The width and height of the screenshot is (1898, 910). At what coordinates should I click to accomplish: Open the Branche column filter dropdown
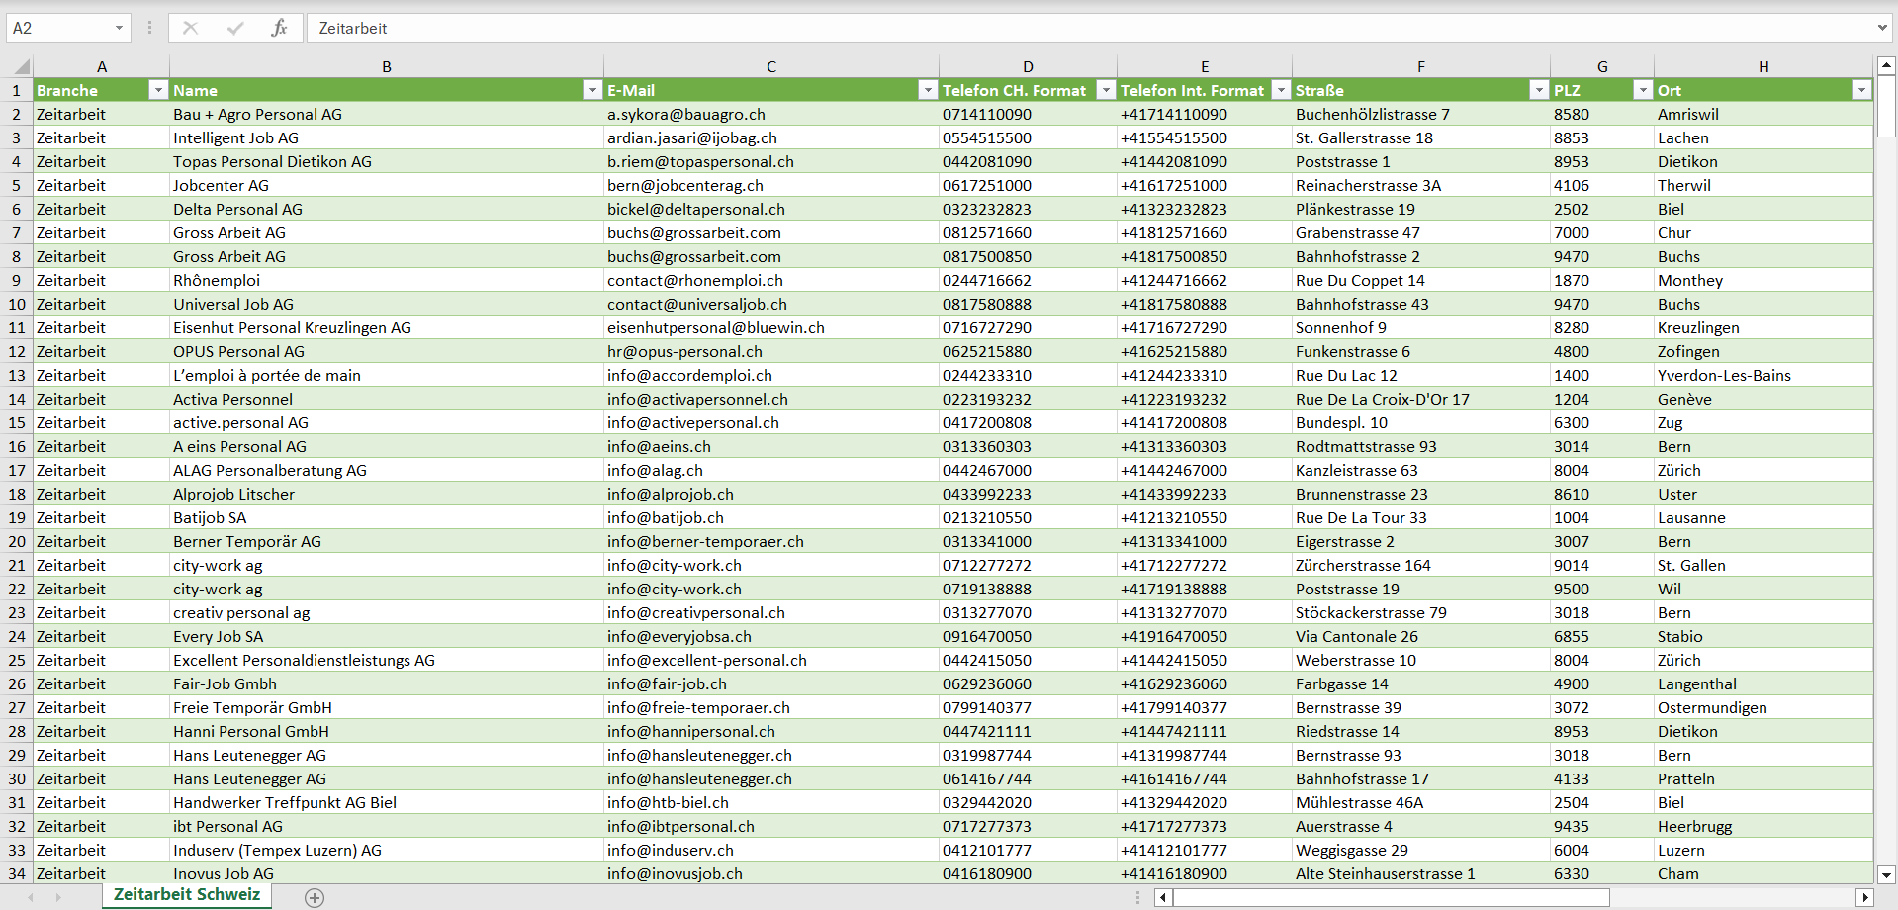(x=157, y=90)
